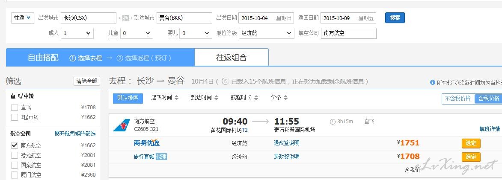502x180 pixels.
Task: Click 选定 for the ¥1708 fare
Action: coord(471,157)
